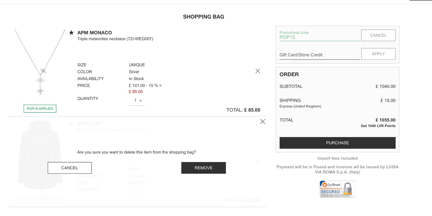Image resolution: width=432 pixels, height=216 pixels.
Task: Open the triple meteorites necklace thumbnail
Action: coord(40,62)
